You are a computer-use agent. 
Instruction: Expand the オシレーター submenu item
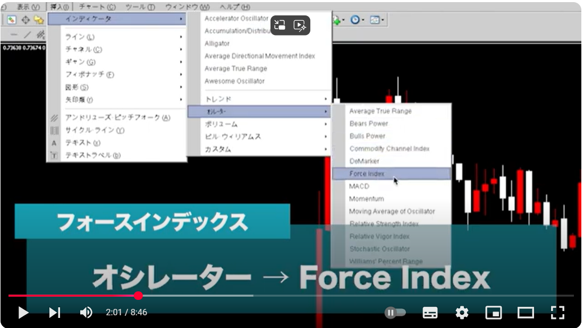point(259,111)
